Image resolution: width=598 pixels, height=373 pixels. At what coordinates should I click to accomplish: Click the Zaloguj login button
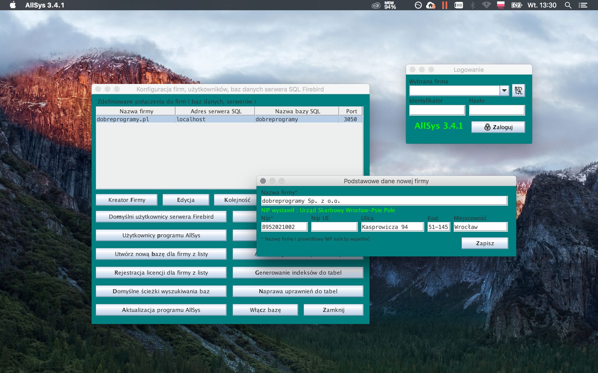498,127
